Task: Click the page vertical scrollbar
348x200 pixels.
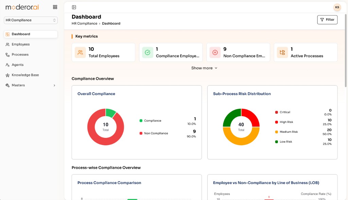Action: (x=346, y=50)
